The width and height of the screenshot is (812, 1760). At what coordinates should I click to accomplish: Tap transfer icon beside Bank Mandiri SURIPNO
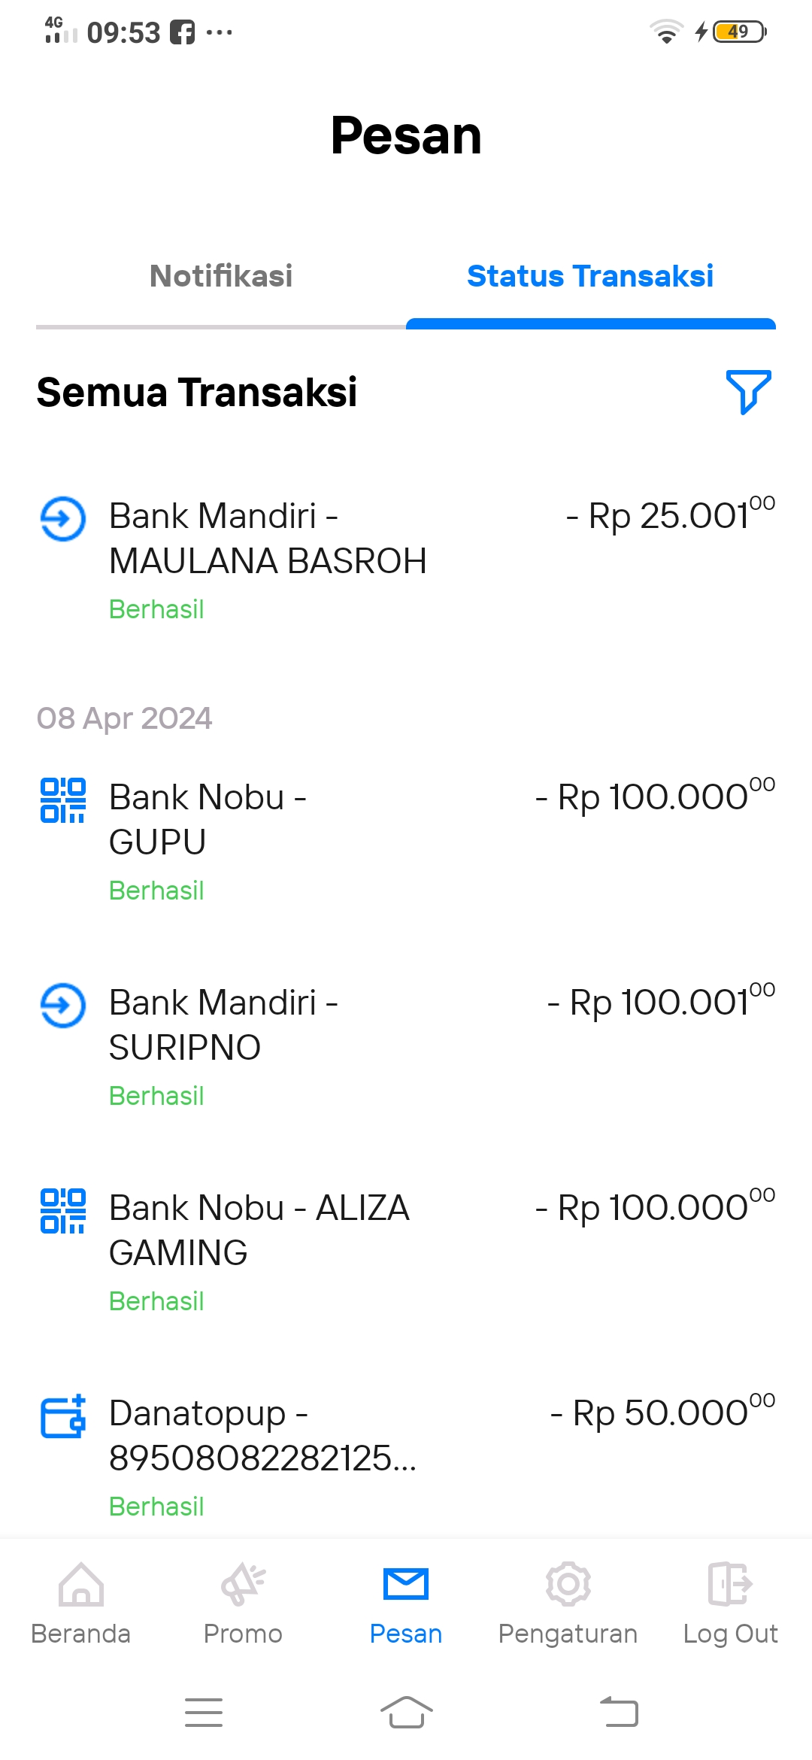click(63, 1005)
